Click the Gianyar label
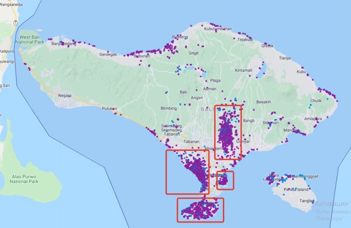 pos(243,141)
